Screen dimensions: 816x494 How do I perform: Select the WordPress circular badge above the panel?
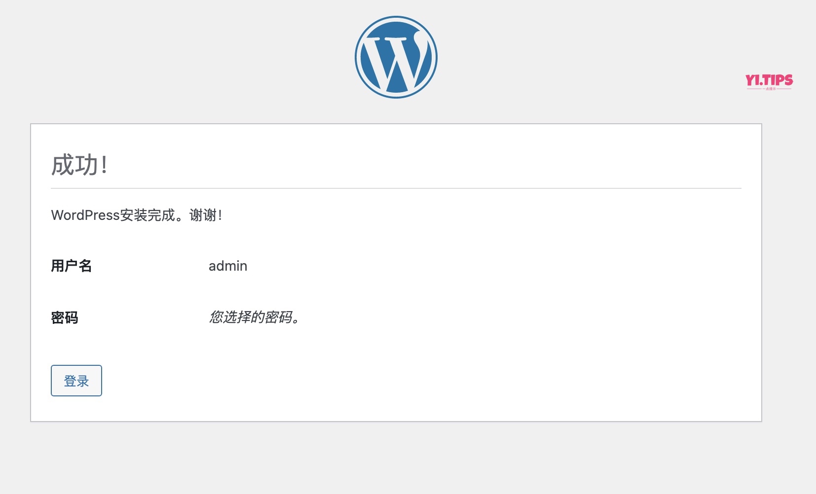click(x=395, y=57)
